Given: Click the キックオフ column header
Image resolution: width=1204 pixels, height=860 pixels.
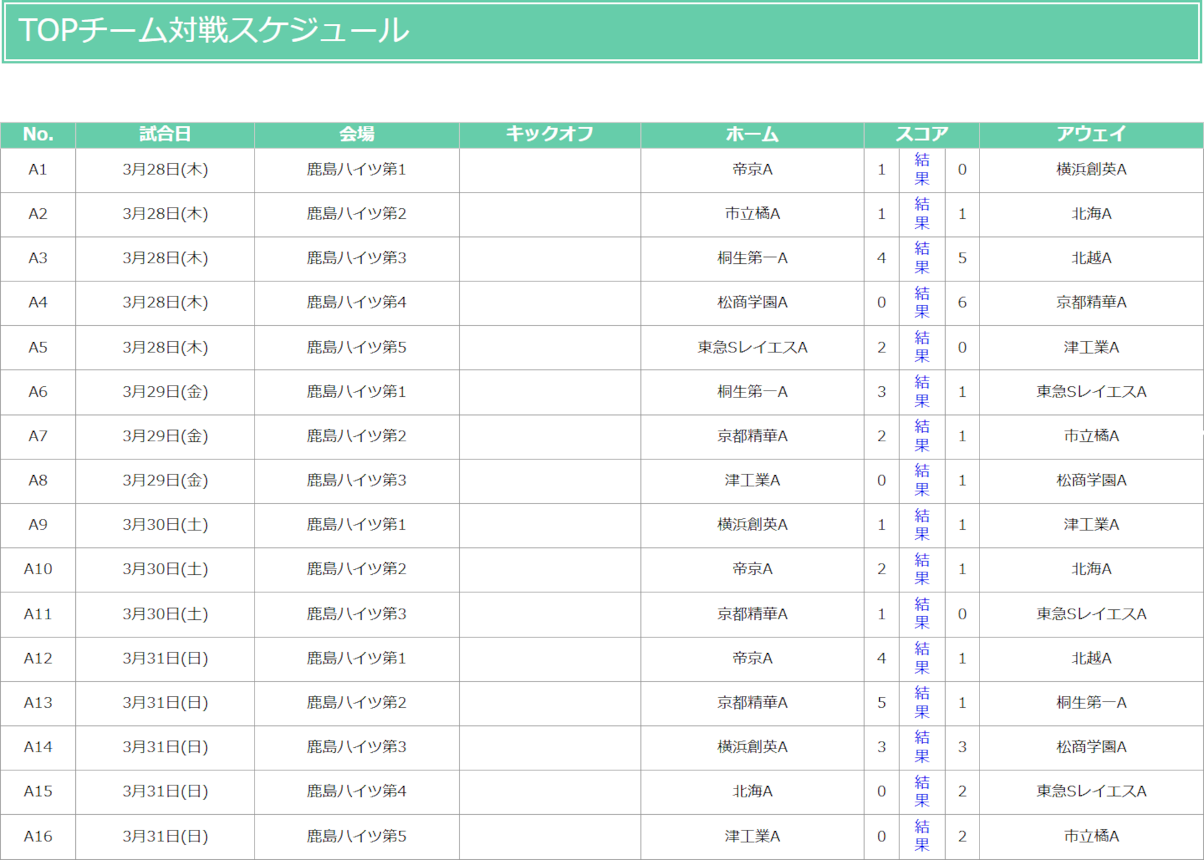Looking at the screenshot, I should (x=549, y=134).
